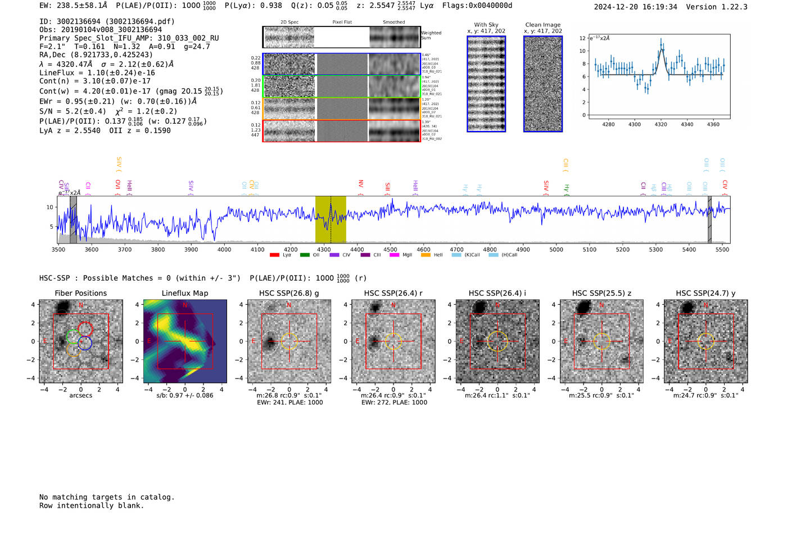This screenshot has width=787, height=536.
Task: Click the blue fiber circle in Fiber Positions
Action: (85, 343)
